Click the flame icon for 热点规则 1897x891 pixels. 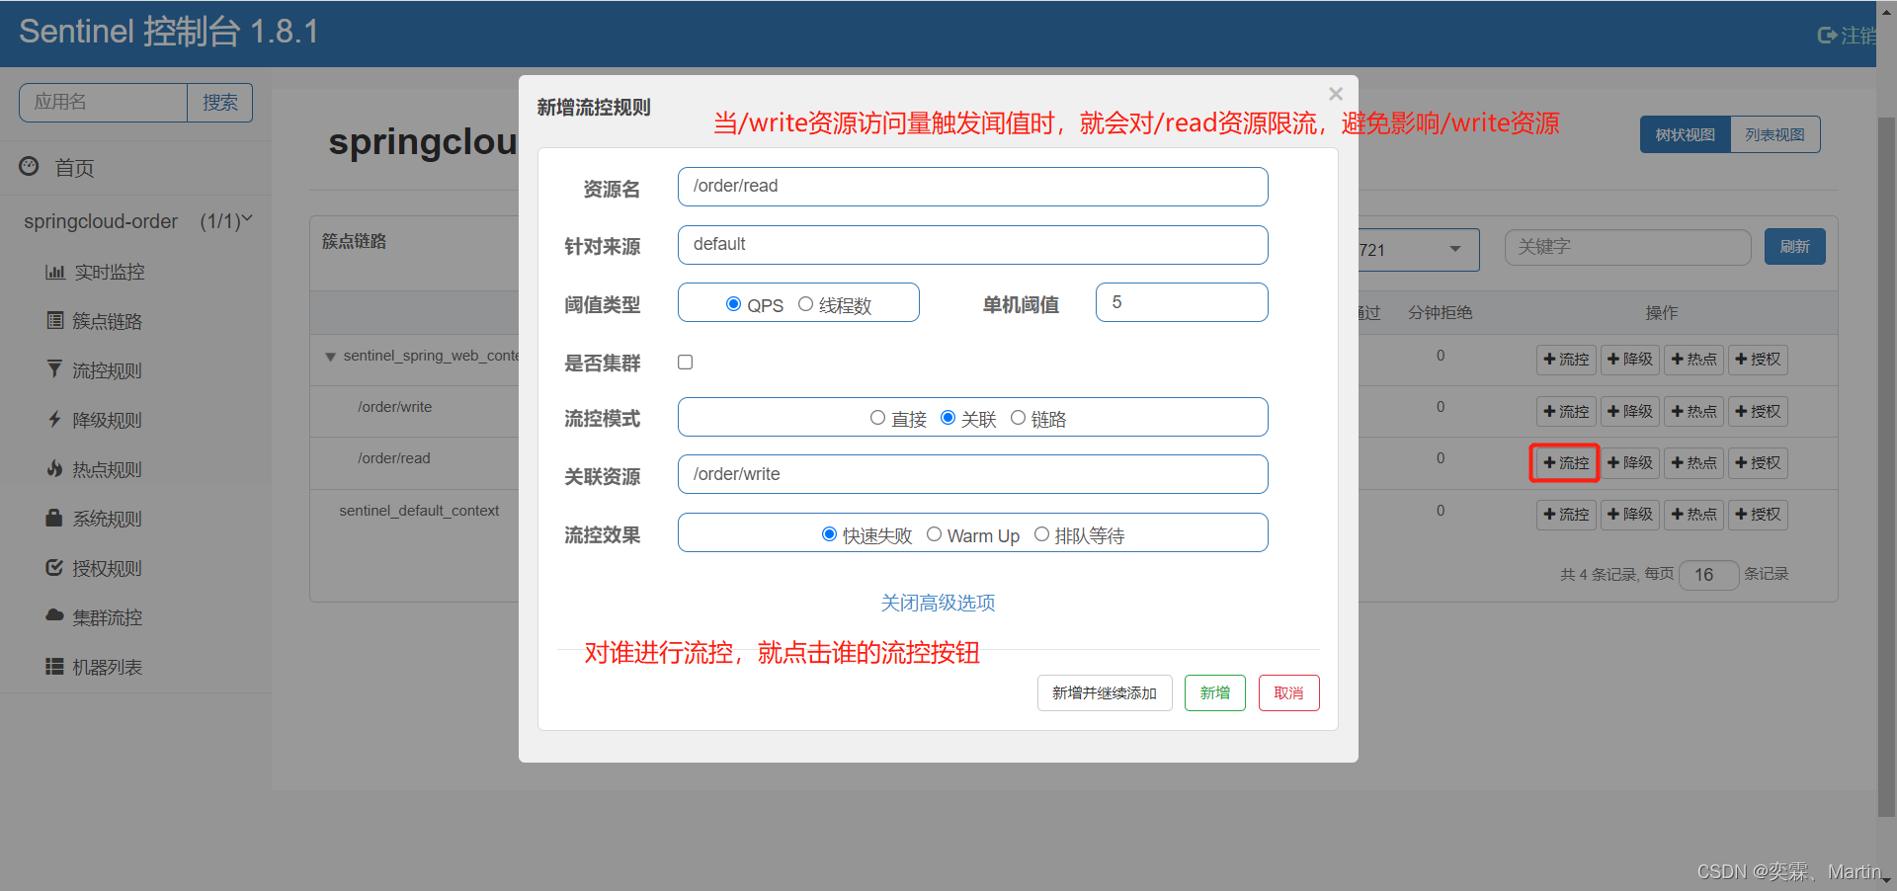point(54,468)
